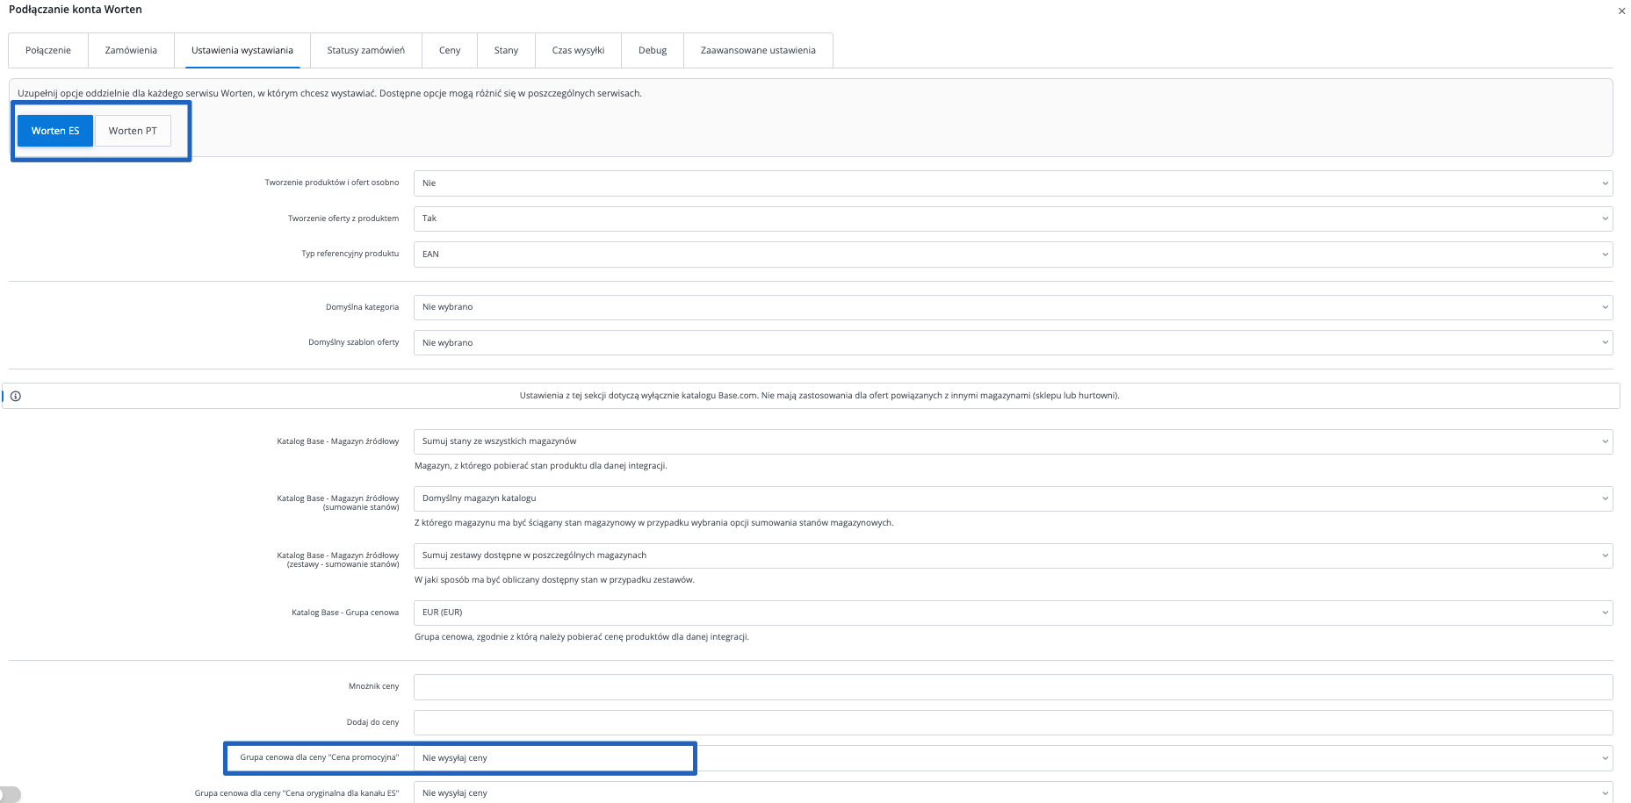
Task: Switch to the Ceny tab
Action: [x=450, y=51]
